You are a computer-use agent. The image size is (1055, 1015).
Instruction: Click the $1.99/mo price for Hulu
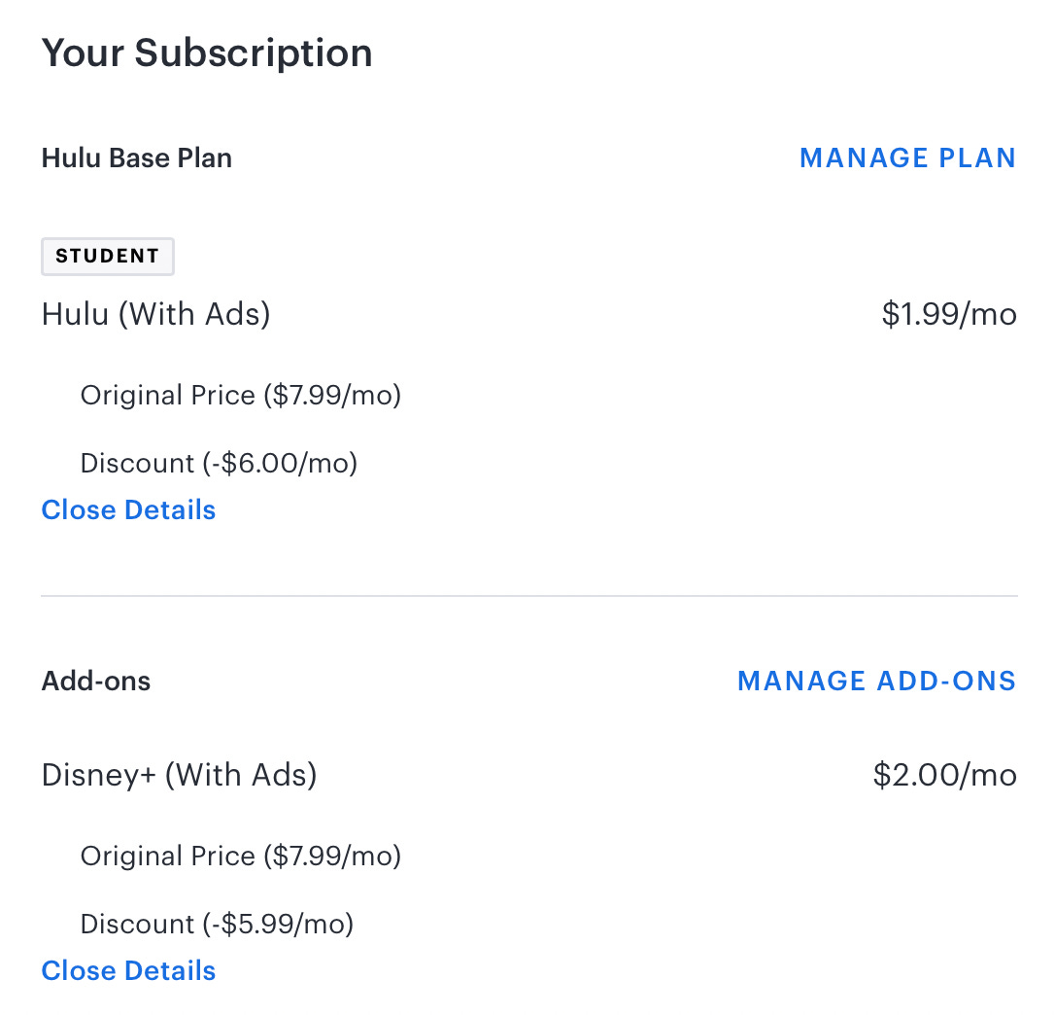pos(949,313)
